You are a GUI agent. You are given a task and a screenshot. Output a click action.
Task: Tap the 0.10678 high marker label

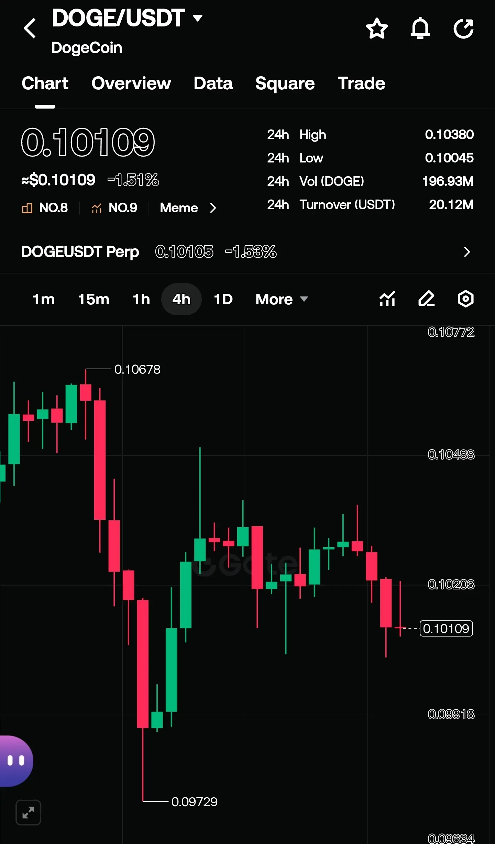pyautogui.click(x=137, y=370)
